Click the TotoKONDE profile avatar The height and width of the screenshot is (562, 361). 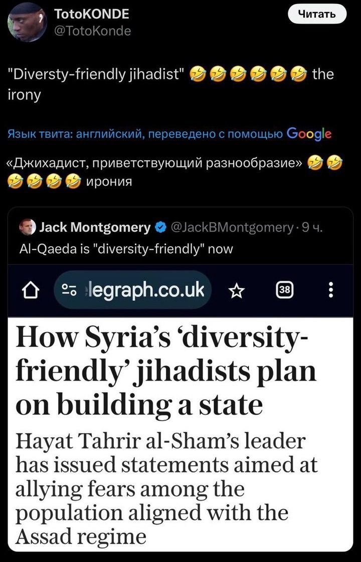tap(27, 22)
